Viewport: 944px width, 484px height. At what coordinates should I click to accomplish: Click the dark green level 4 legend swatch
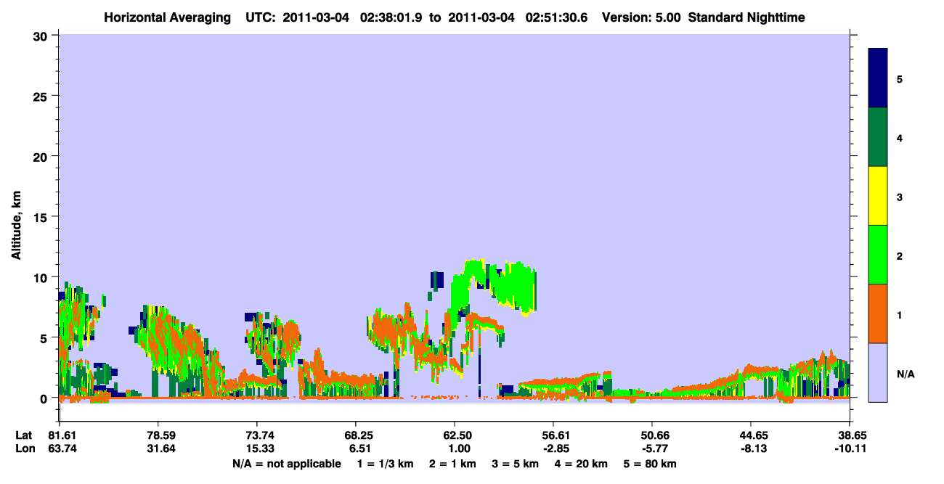click(x=878, y=137)
